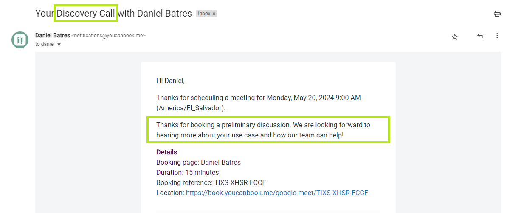Select the Inbox label chip
This screenshot has width=507, height=213.
[207, 14]
